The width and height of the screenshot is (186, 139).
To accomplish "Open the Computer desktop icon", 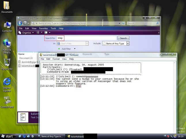I will pos(7,26).
